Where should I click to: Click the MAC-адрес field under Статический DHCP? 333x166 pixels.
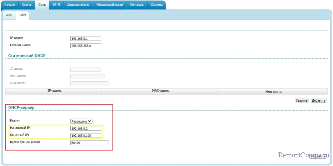[87, 76]
